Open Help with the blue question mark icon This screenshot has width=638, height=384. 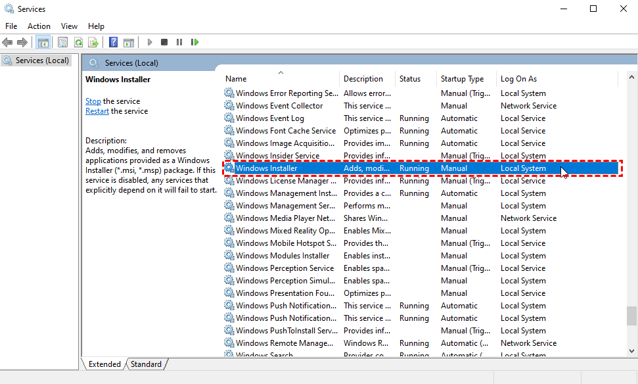(113, 43)
